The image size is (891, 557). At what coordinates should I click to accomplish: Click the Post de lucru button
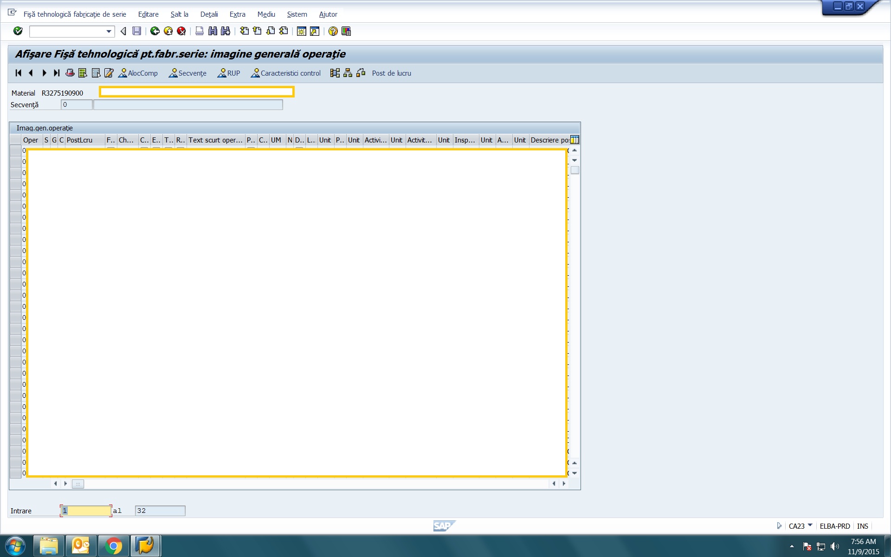391,73
